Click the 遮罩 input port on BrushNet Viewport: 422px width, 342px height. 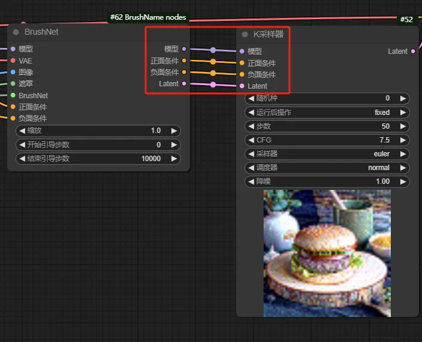(13, 84)
